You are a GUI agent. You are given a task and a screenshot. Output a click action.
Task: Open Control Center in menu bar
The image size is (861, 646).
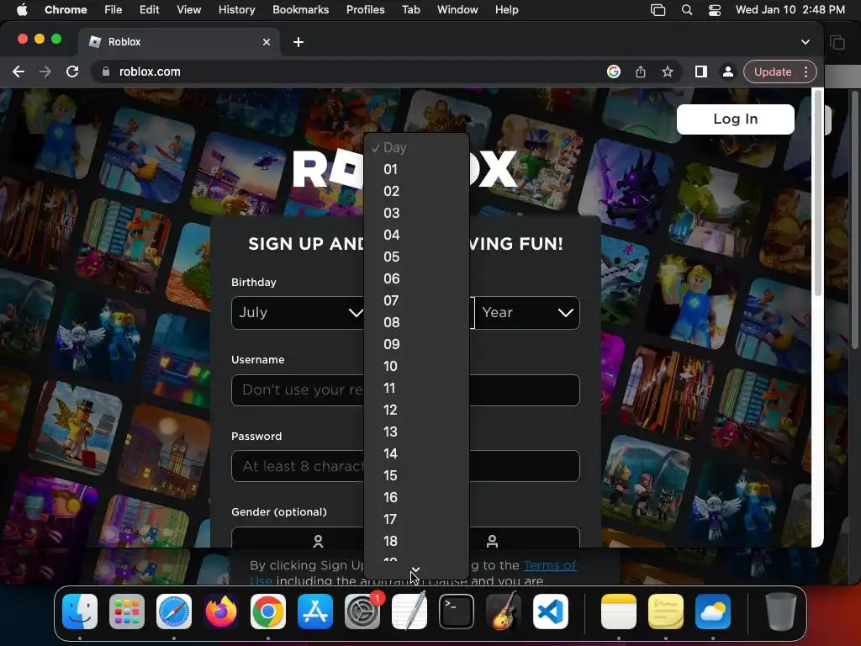click(x=715, y=10)
